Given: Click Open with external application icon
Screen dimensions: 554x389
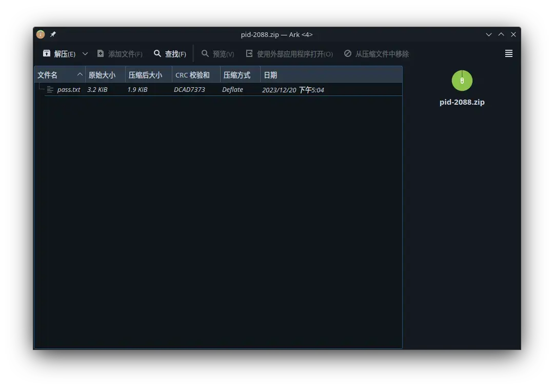Looking at the screenshot, I should (x=249, y=53).
